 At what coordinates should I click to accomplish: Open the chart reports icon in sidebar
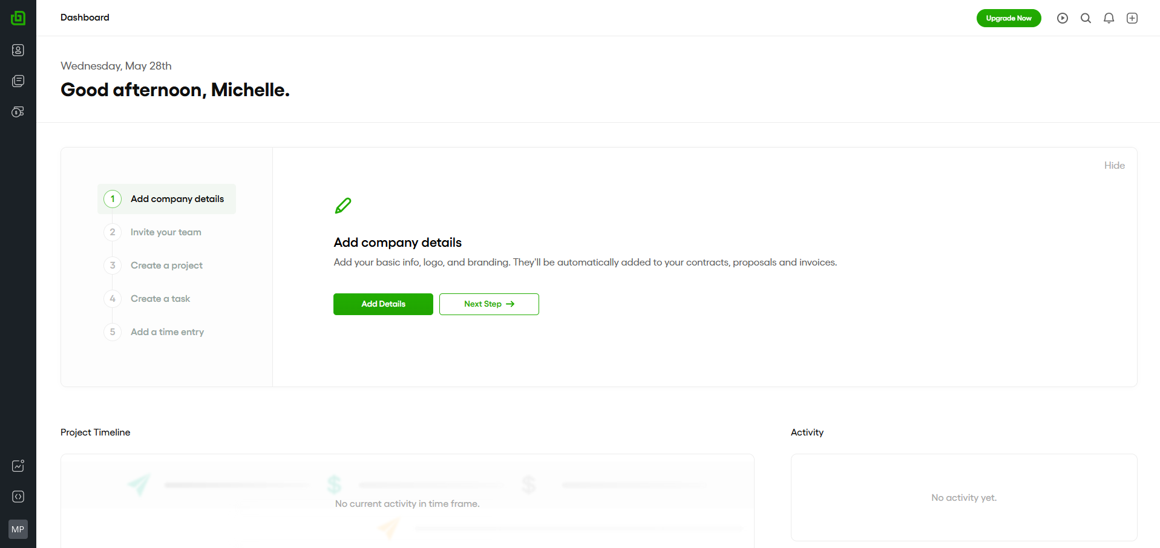pyautogui.click(x=18, y=466)
